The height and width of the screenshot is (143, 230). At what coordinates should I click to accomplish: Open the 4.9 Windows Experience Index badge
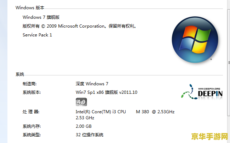click(81, 102)
